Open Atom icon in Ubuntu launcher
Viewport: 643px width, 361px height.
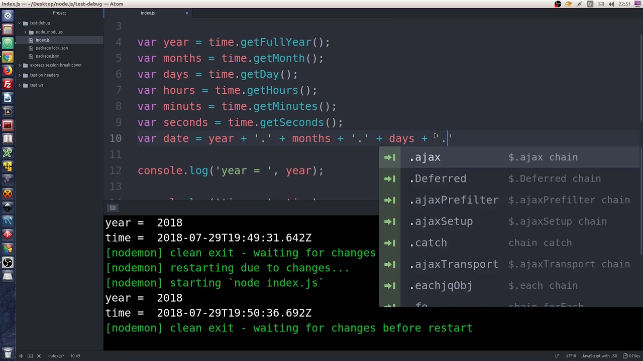pos(8,43)
